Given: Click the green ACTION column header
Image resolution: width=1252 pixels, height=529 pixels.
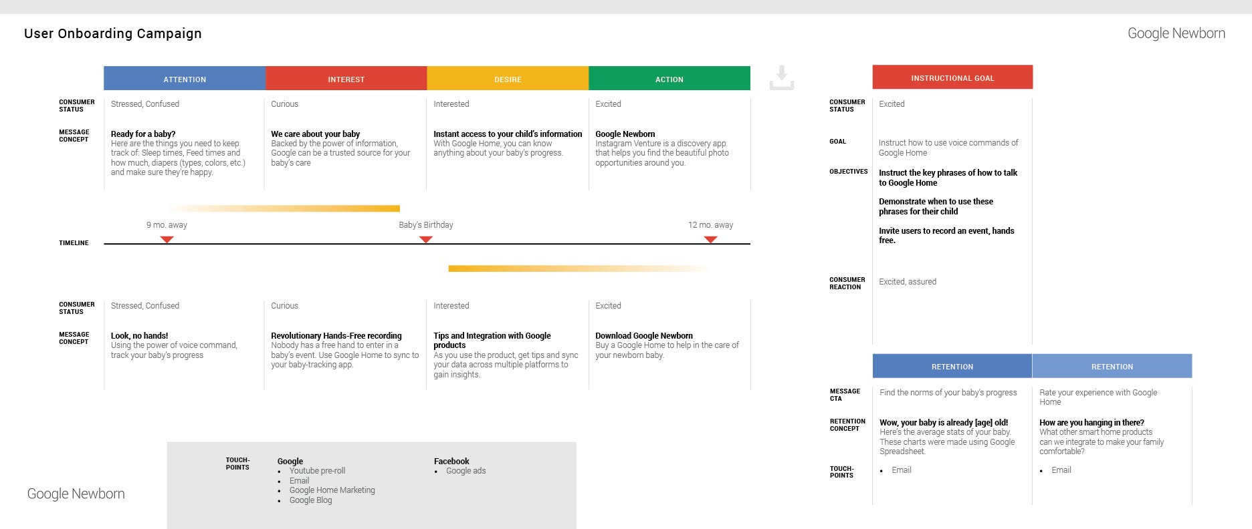Looking at the screenshot, I should pyautogui.click(x=669, y=78).
